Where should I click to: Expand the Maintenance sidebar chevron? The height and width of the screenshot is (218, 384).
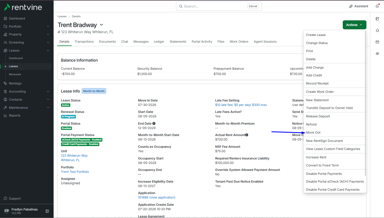tap(48, 108)
